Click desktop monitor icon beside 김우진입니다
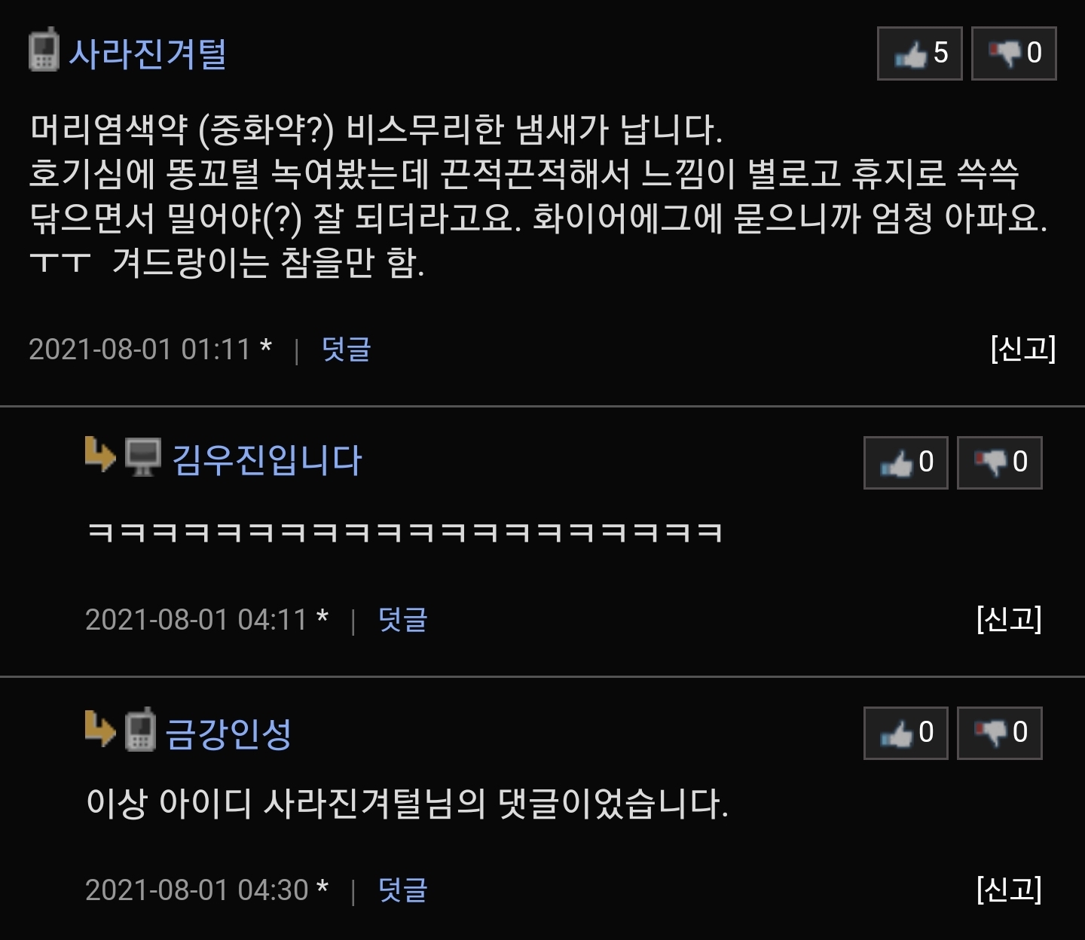The width and height of the screenshot is (1085, 940). 142,457
